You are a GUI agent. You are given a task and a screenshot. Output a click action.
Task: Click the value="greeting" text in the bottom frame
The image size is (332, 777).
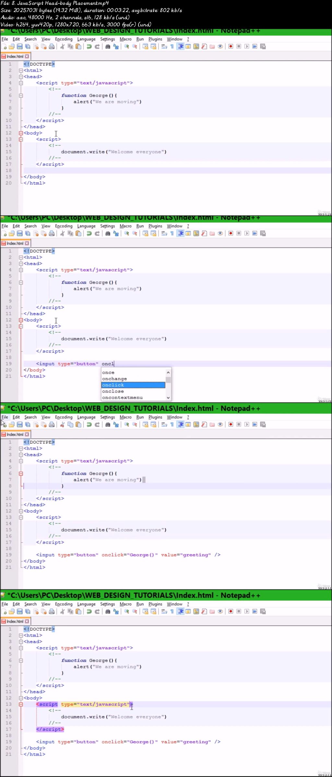point(186,742)
